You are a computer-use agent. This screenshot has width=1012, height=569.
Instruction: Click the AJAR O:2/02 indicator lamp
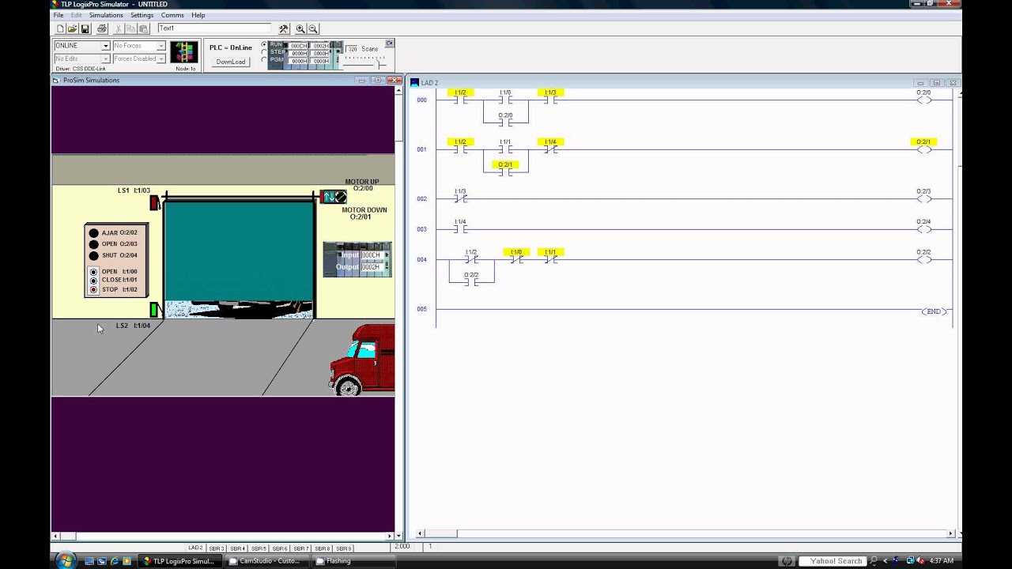[93, 233]
